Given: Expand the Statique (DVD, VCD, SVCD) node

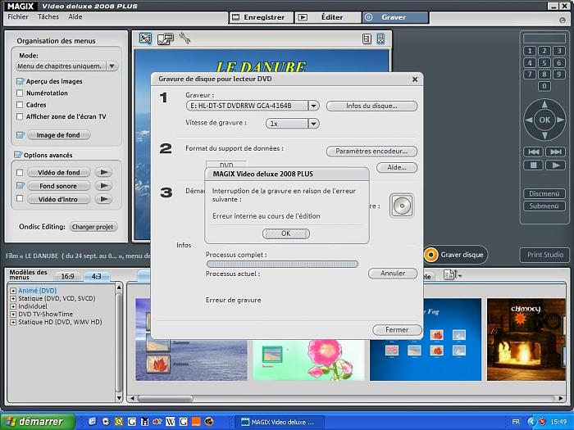Looking at the screenshot, I should (13, 299).
